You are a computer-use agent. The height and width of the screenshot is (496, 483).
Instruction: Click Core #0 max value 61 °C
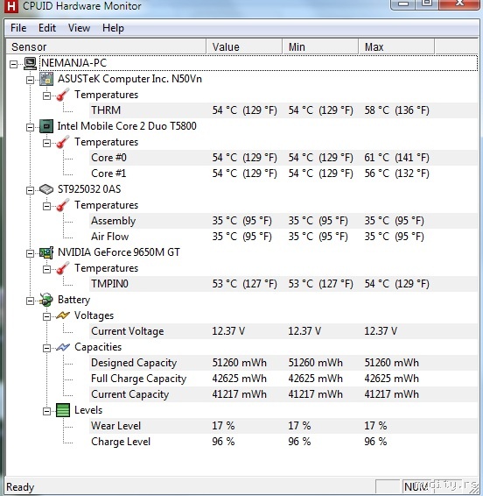coord(396,158)
